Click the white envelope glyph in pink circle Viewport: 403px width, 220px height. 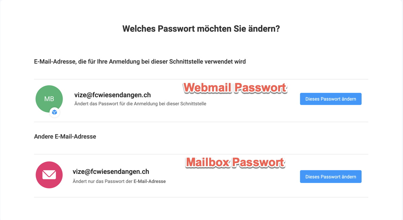coord(49,175)
